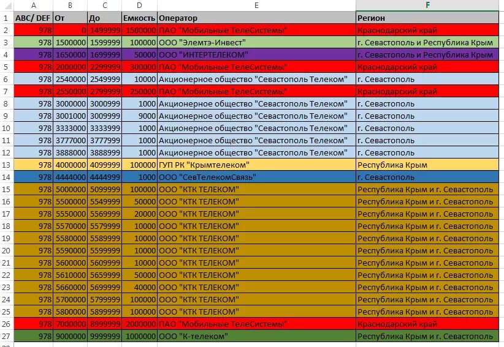Click the 'Емкость' header cell
Image resolution: width=504 pixels, height=347 pixels.
pyautogui.click(x=139, y=18)
